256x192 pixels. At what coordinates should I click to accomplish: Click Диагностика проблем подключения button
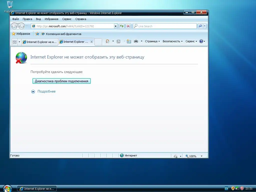point(61,81)
